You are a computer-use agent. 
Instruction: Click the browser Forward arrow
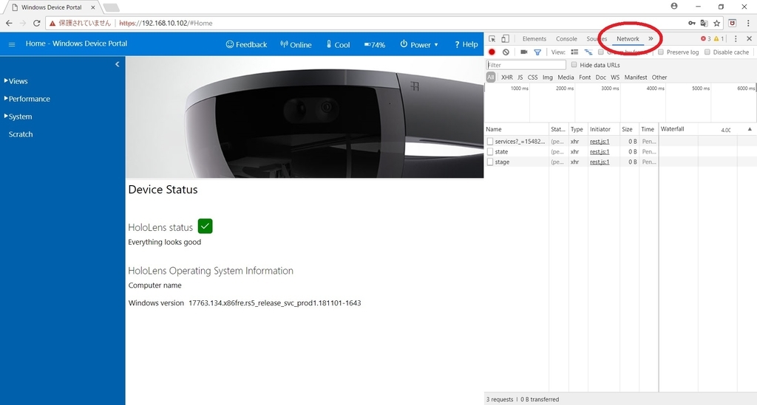[x=23, y=23]
